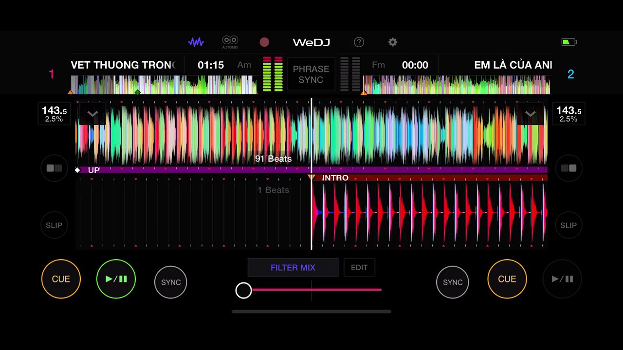The image size is (623, 350).
Task: Toggle deck 2 SYNC button
Action: tap(453, 282)
